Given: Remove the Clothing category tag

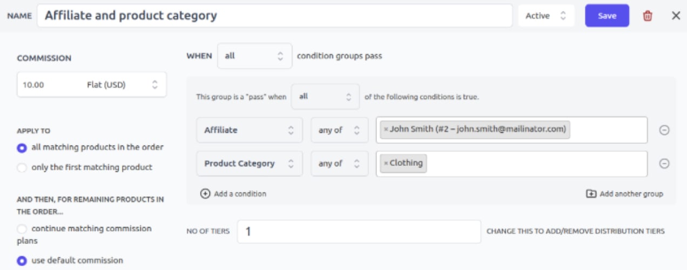Looking at the screenshot, I should pyautogui.click(x=386, y=163).
